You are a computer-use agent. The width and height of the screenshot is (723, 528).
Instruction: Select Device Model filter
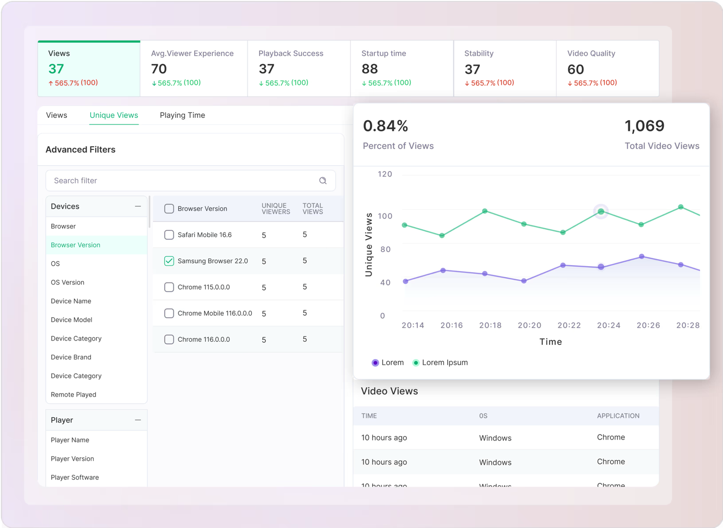coord(71,320)
